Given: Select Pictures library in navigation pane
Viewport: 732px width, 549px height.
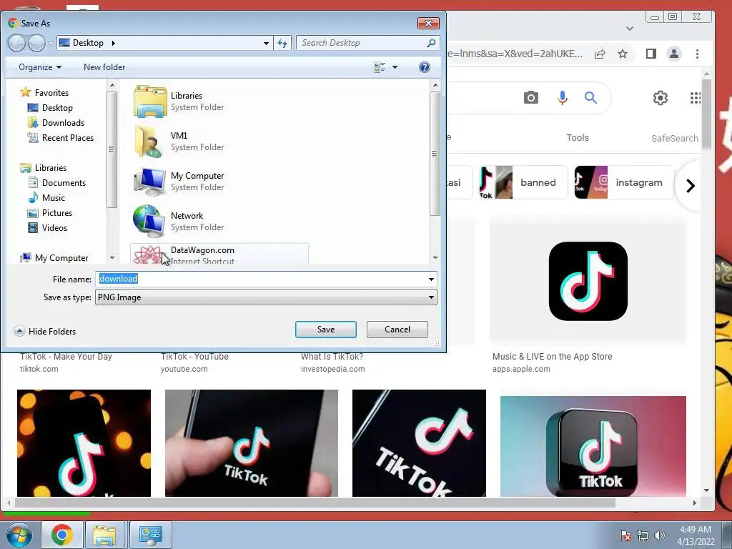Looking at the screenshot, I should point(50,213).
